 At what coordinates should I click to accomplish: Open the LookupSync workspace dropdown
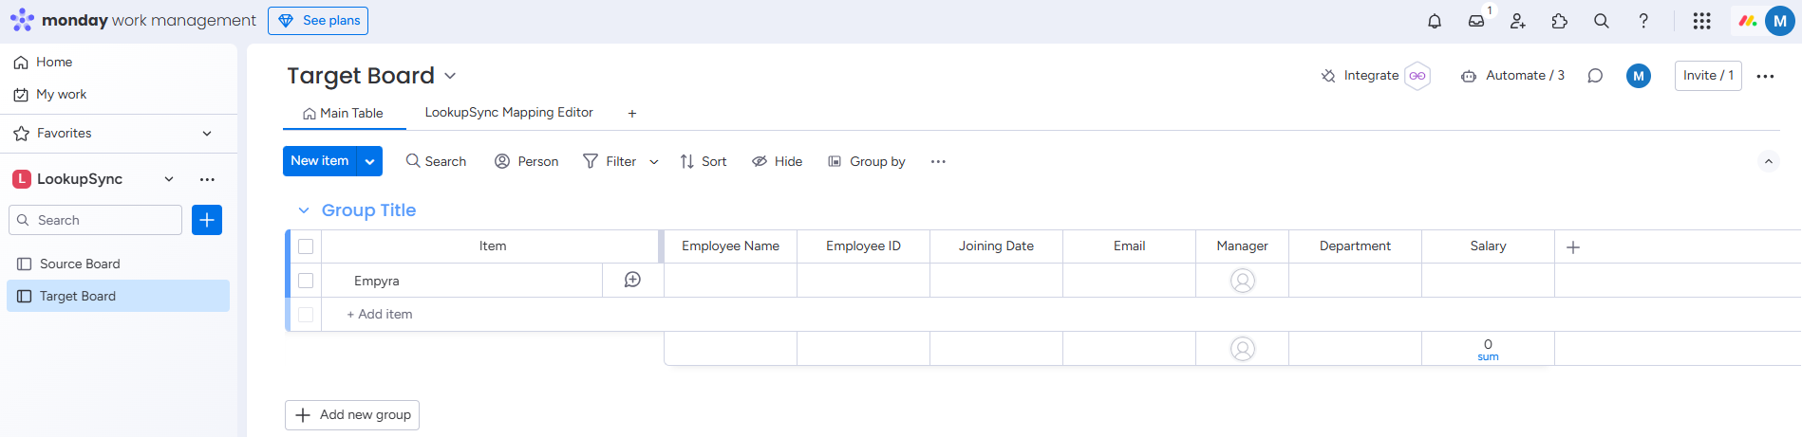coord(169,179)
